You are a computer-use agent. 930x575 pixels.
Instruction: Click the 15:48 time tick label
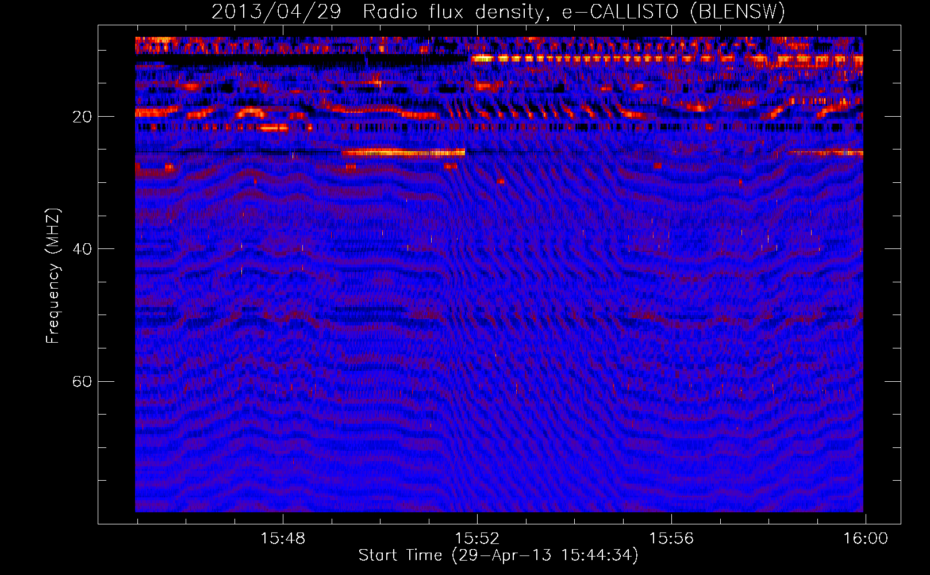pyautogui.click(x=283, y=539)
